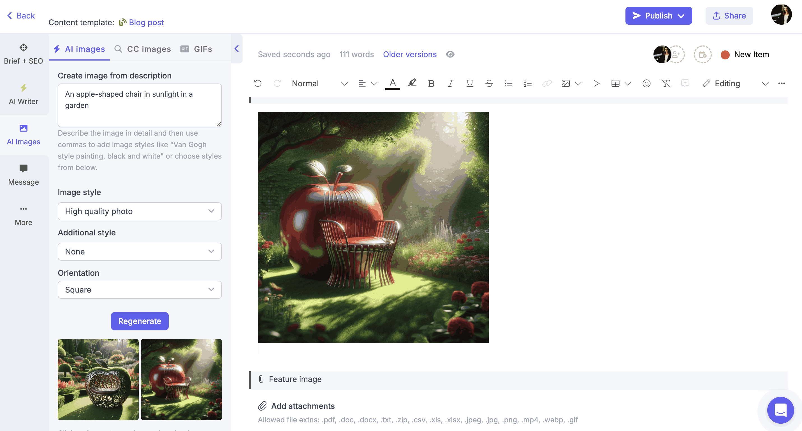
Task: Expand the alignment dropdown chevron
Action: pos(374,84)
